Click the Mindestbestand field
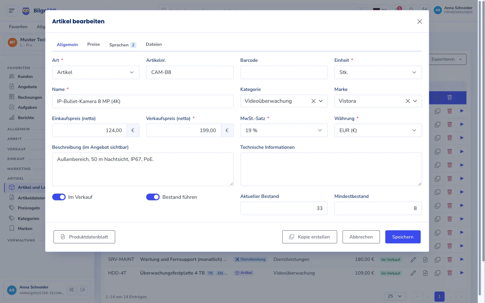The image size is (485, 303). coord(378,208)
